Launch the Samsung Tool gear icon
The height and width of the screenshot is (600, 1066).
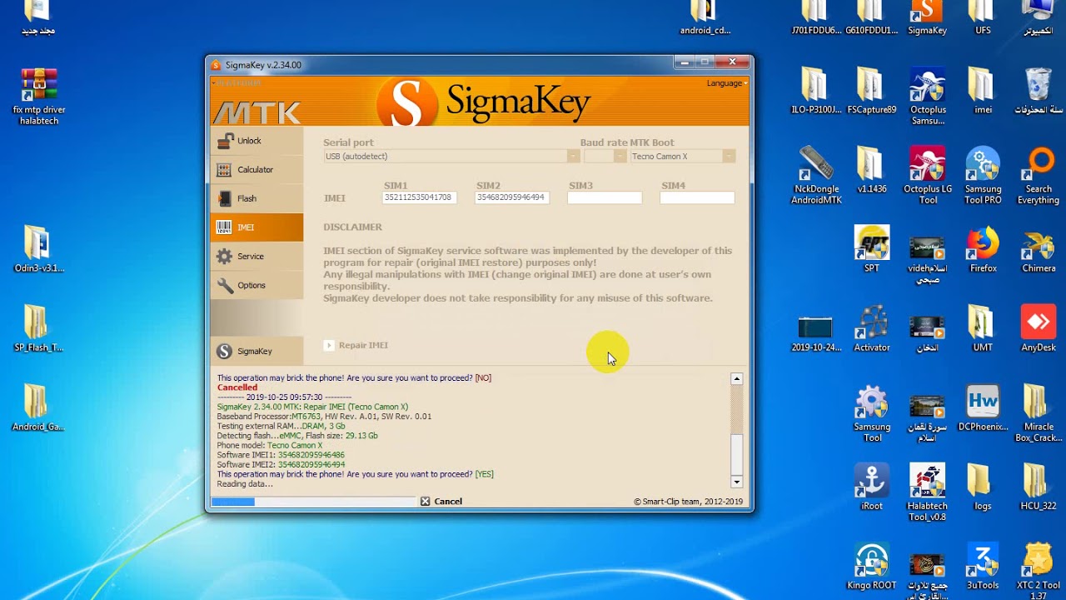[x=871, y=412]
